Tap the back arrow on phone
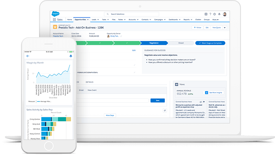 [x=28, y=56]
